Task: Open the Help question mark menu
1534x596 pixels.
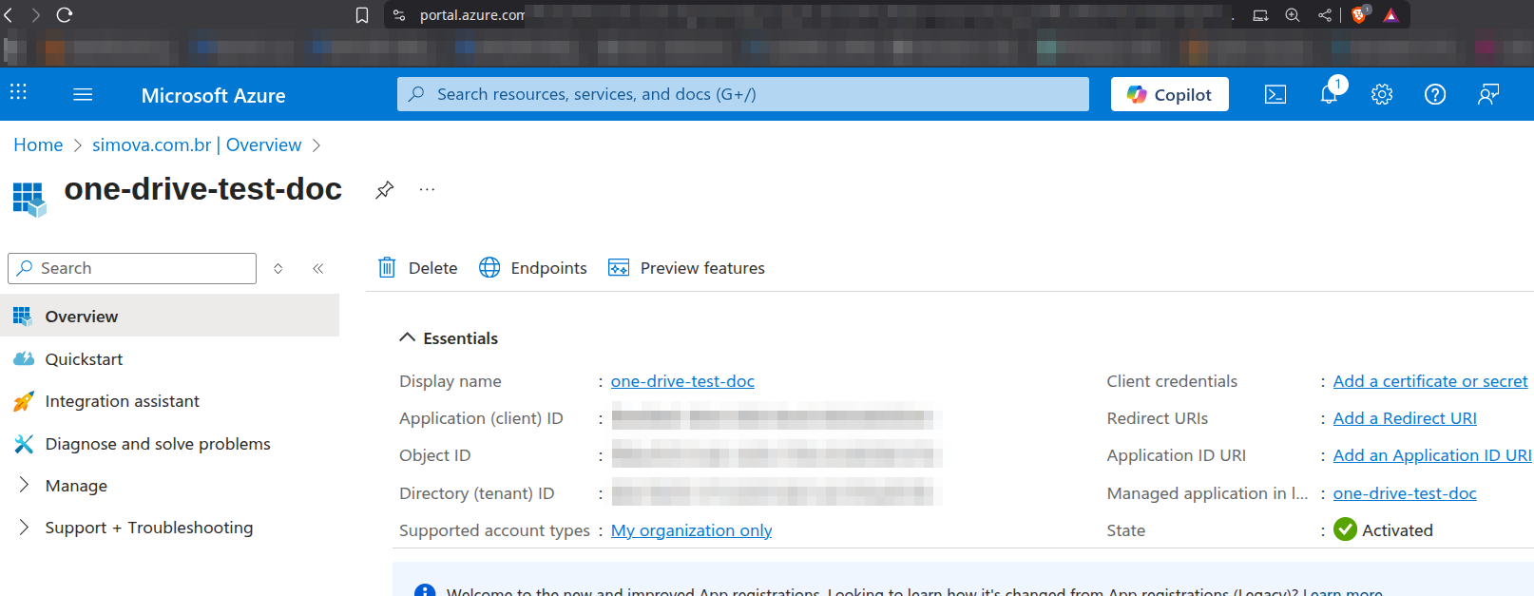Action: pyautogui.click(x=1435, y=94)
